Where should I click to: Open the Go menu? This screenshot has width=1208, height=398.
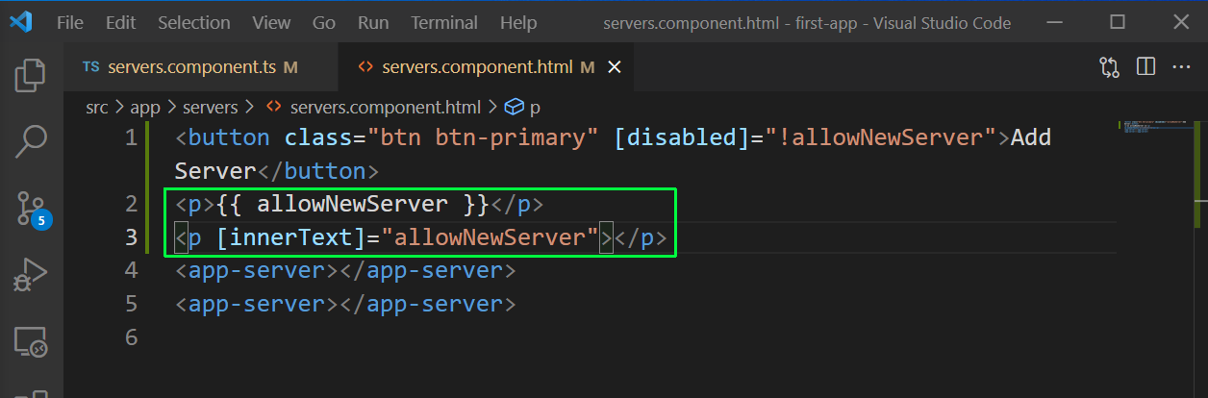pos(324,22)
